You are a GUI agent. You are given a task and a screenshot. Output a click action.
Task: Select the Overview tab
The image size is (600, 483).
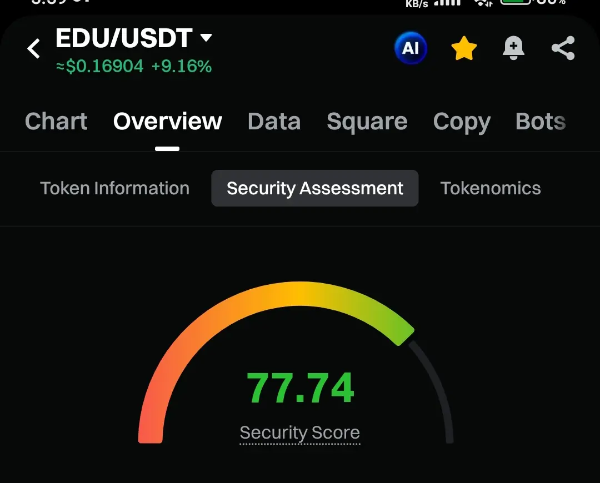(x=168, y=122)
